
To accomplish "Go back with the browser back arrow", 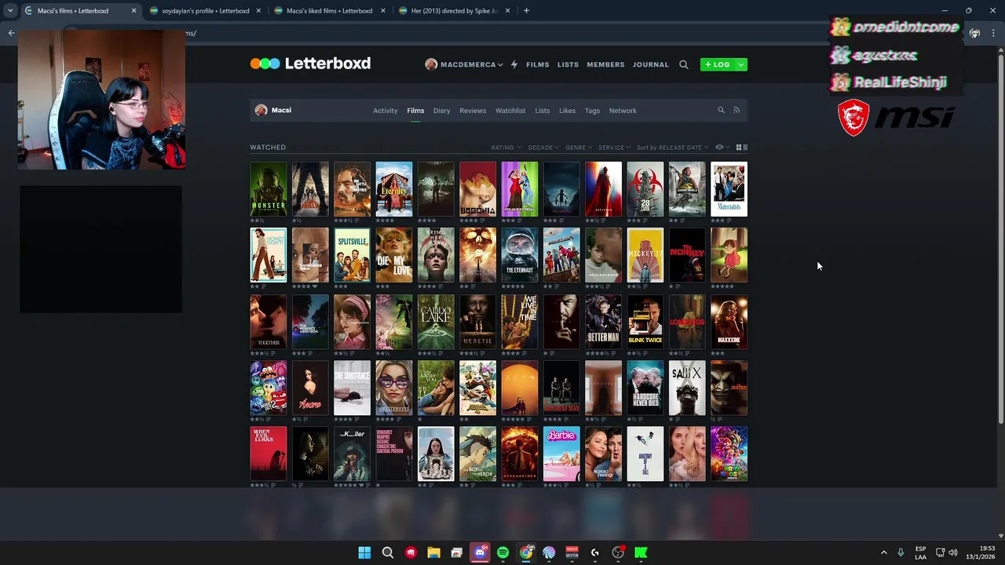I will click(x=11, y=33).
